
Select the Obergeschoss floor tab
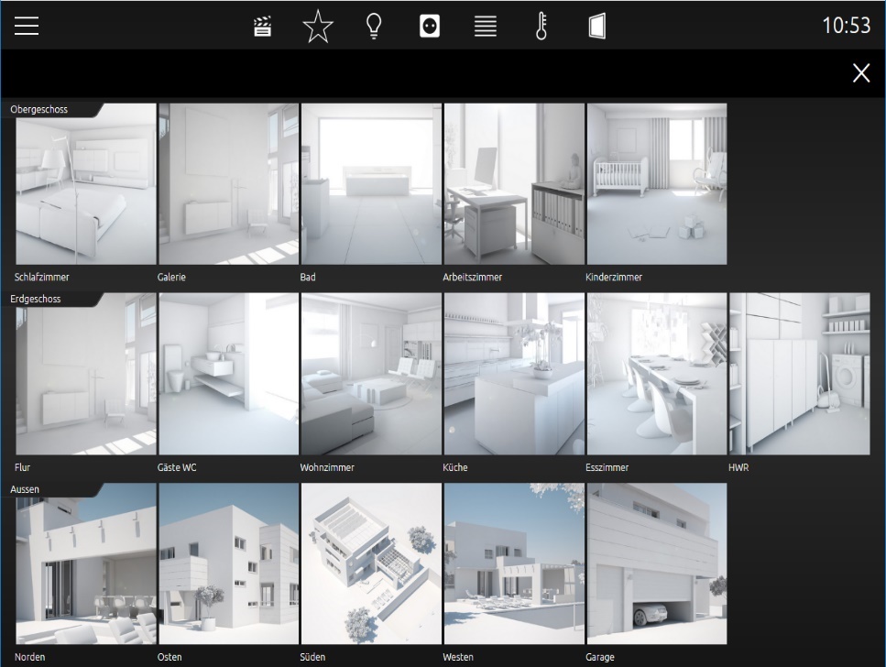[39, 109]
